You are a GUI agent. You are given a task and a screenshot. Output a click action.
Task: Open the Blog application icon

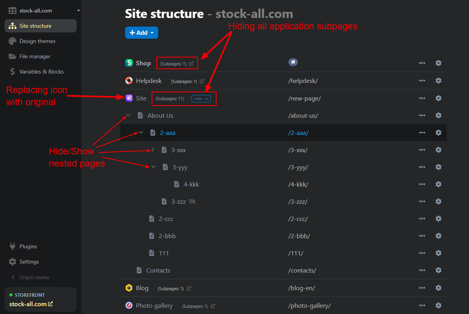point(129,288)
